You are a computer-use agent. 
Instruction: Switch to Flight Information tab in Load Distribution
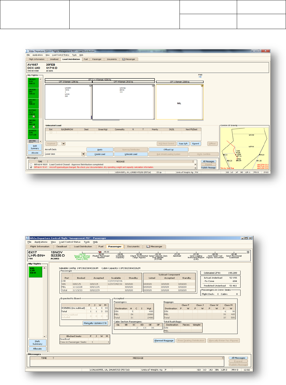pyautogui.click(x=37, y=59)
